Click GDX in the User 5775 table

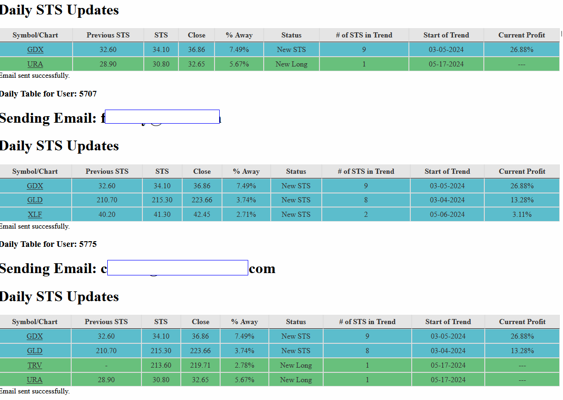(x=35, y=336)
